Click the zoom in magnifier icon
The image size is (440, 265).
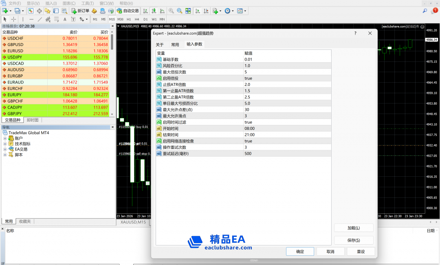tap(171, 11)
